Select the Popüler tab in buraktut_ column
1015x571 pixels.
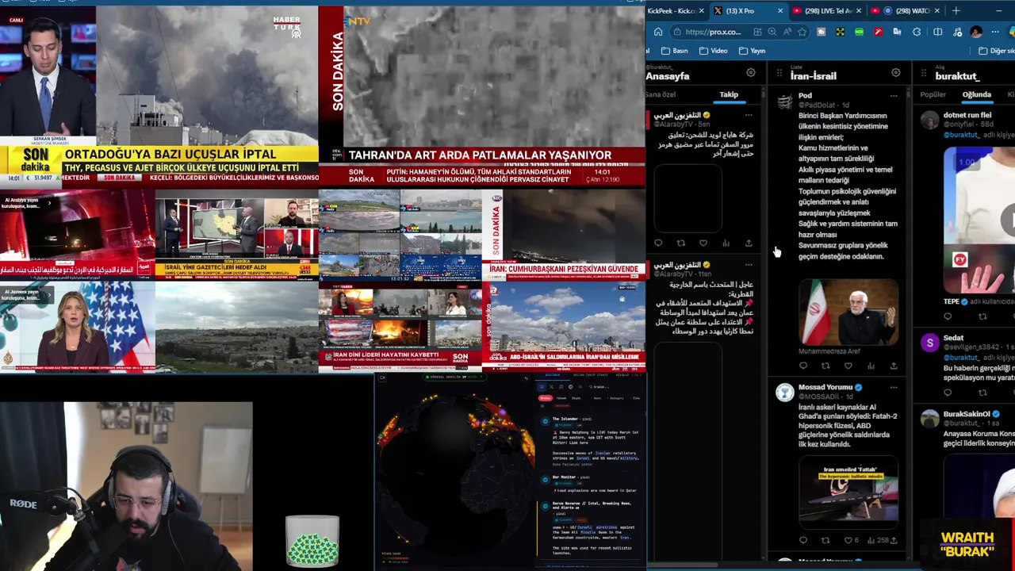pos(933,94)
